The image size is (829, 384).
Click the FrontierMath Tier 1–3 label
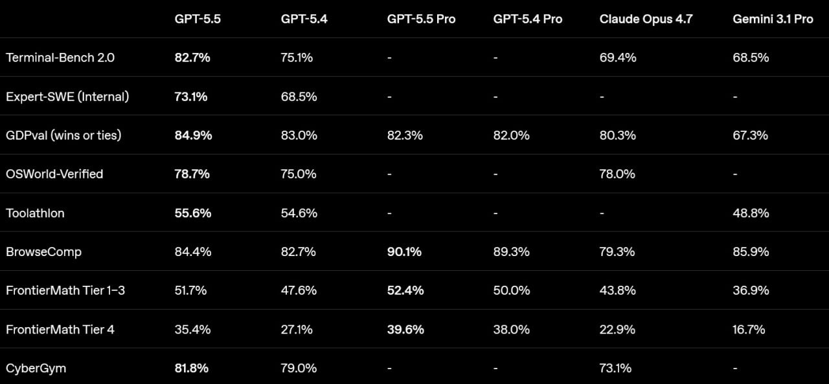(65, 290)
